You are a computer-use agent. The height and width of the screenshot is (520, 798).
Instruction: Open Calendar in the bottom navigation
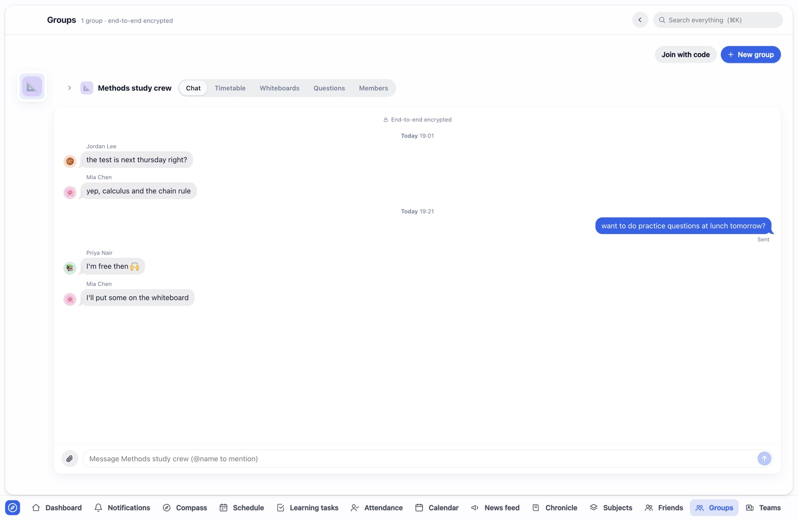point(437,508)
